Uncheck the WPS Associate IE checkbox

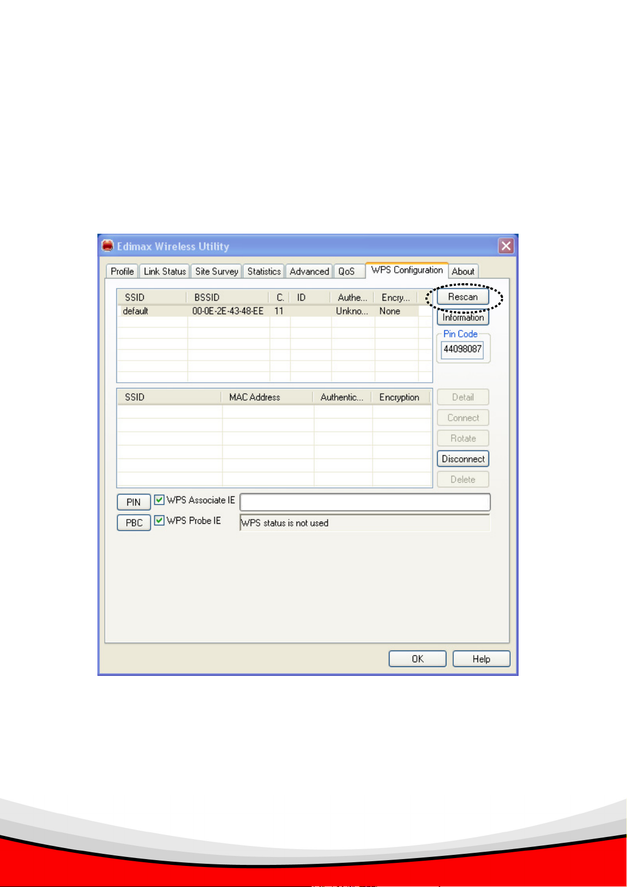coord(159,500)
